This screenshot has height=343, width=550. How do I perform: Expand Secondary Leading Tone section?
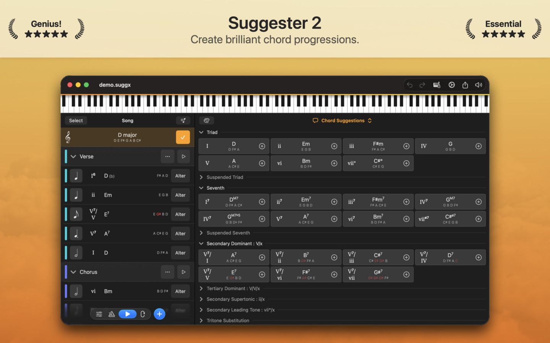[x=201, y=310]
